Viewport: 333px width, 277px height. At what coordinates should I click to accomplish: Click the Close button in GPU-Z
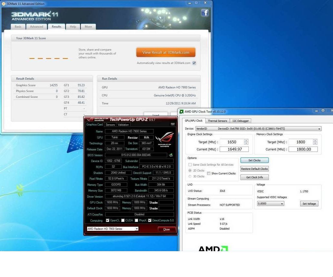(x=166, y=229)
